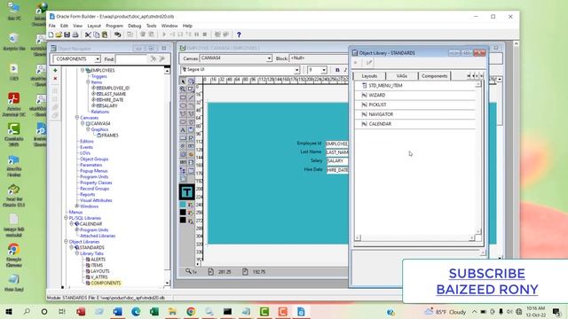The height and width of the screenshot is (319, 568).
Task: Open the COMPONENTS dropdown in Object Navigator
Action: click(98, 59)
